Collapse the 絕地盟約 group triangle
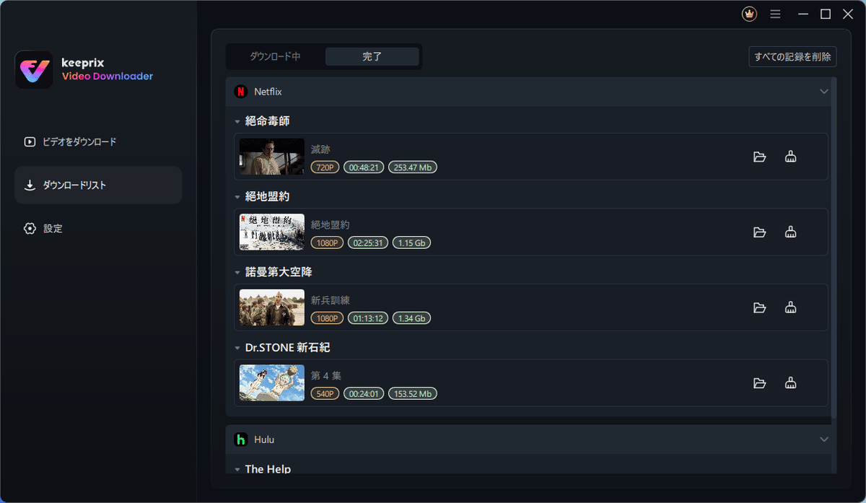The height and width of the screenshot is (503, 866). (237, 197)
